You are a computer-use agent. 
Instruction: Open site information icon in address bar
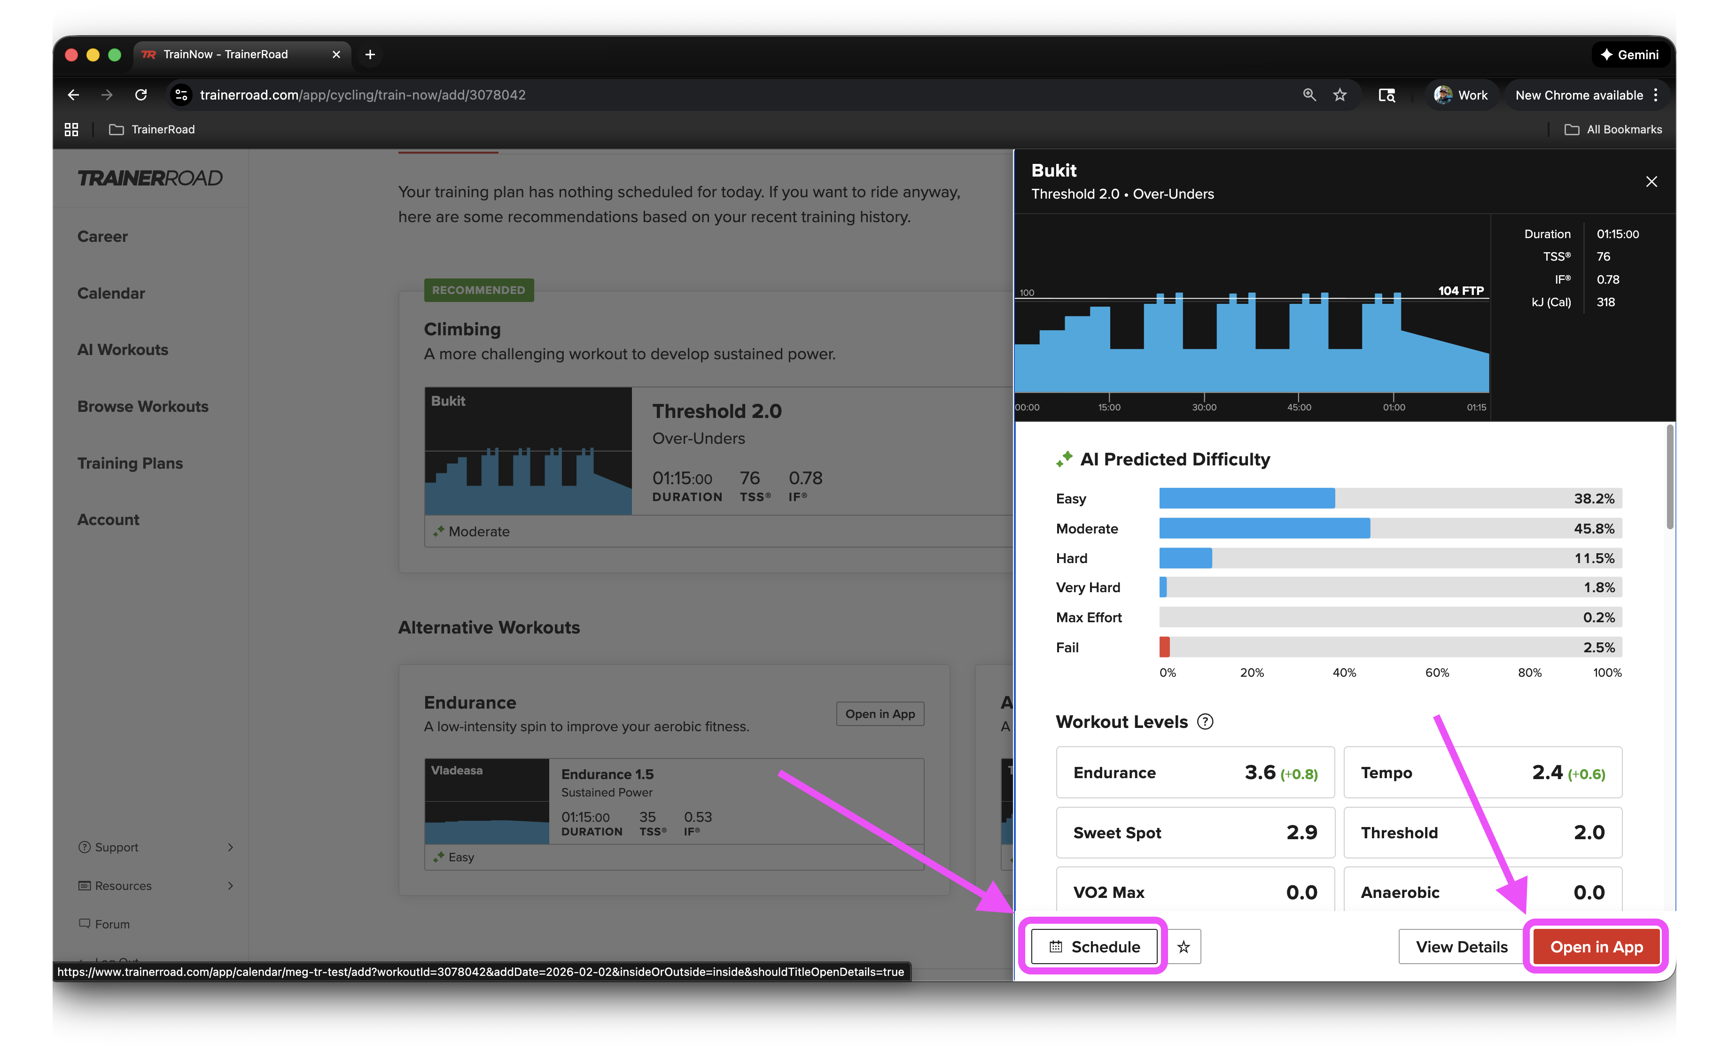tap(182, 95)
